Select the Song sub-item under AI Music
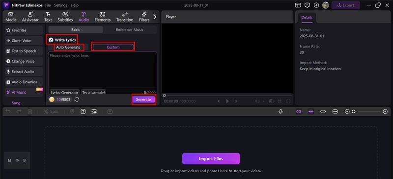393x179 pixels. (16, 103)
